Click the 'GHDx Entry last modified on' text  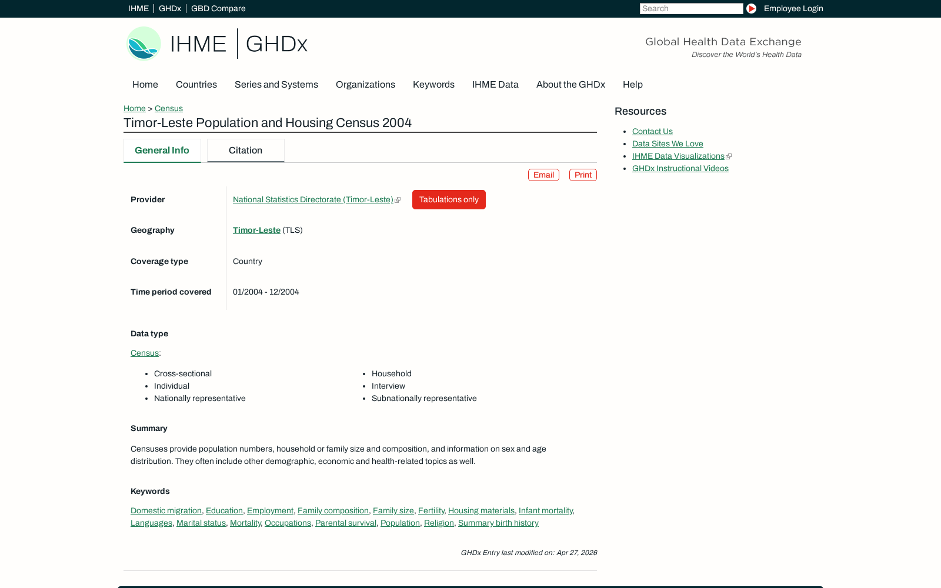(529, 553)
